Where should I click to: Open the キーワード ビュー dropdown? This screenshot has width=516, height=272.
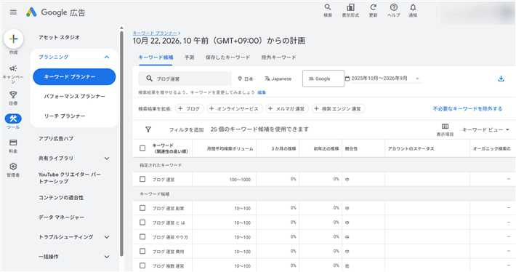point(485,129)
